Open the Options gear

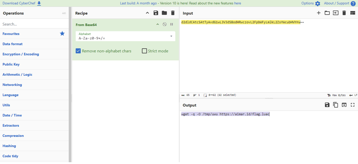click(x=318, y=4)
